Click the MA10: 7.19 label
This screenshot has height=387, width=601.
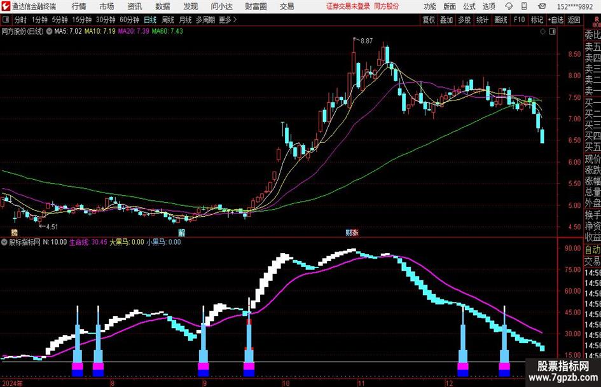tap(100, 31)
